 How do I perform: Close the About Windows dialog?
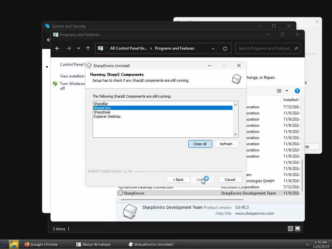(317, 22)
